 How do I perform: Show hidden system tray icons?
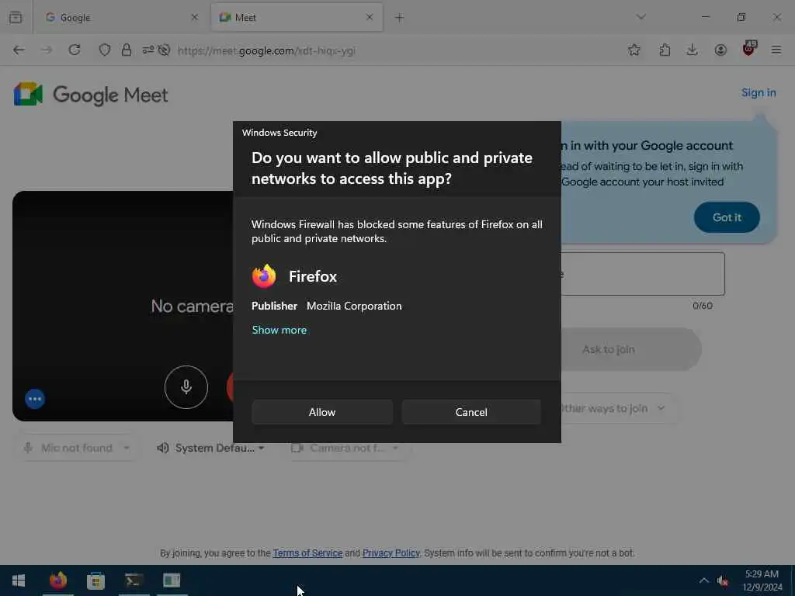click(703, 580)
